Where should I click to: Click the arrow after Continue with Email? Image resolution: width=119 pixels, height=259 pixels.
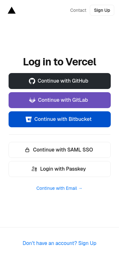(x=80, y=188)
